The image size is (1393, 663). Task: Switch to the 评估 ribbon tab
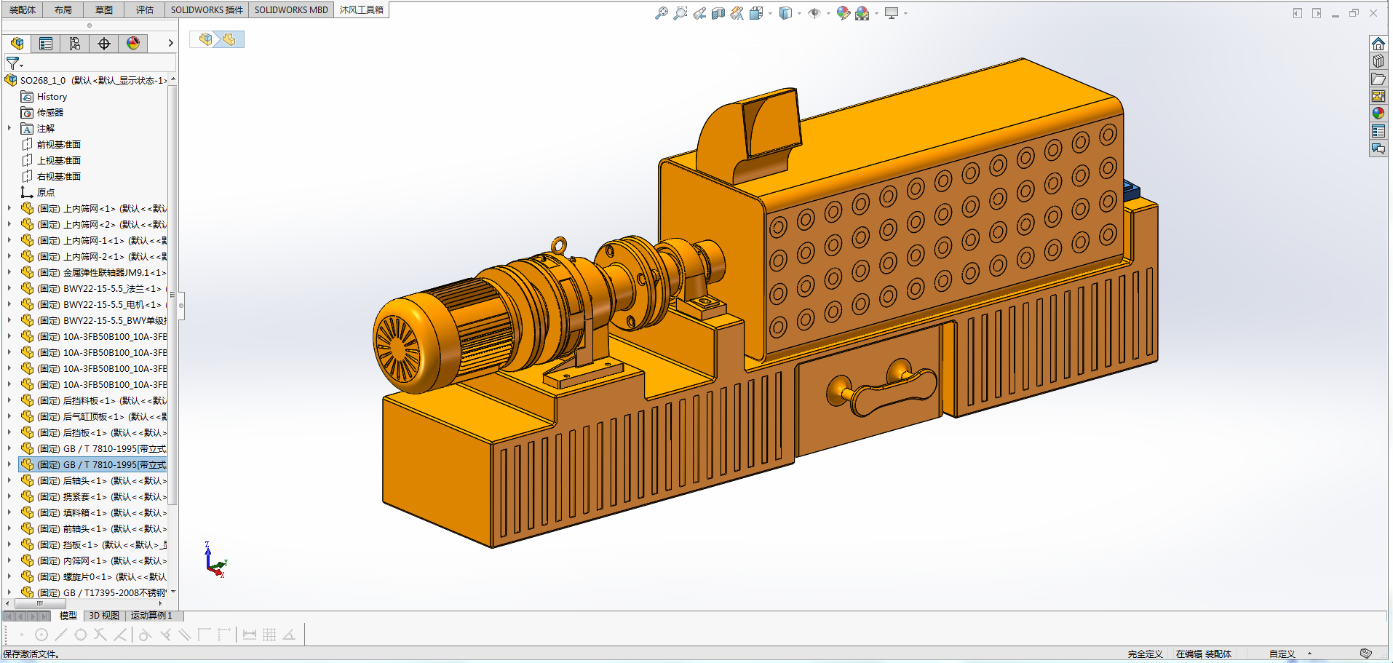tap(145, 9)
